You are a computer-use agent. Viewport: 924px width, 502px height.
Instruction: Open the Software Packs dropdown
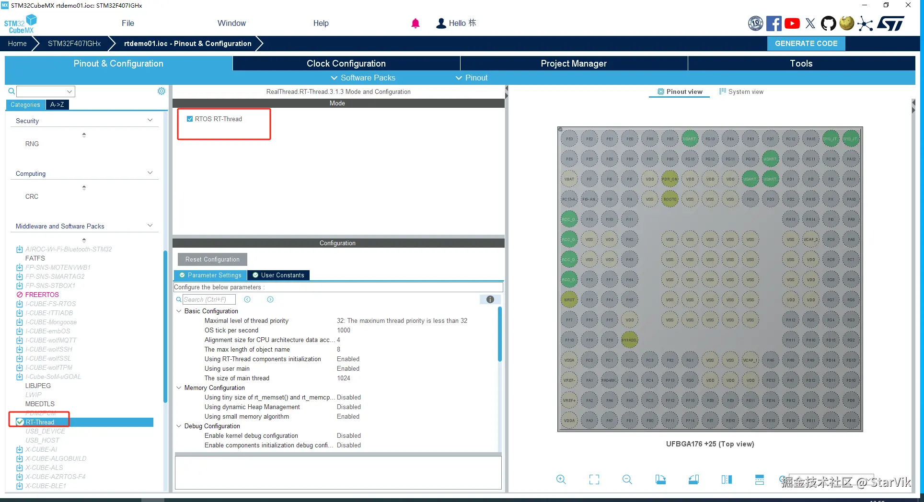click(363, 78)
